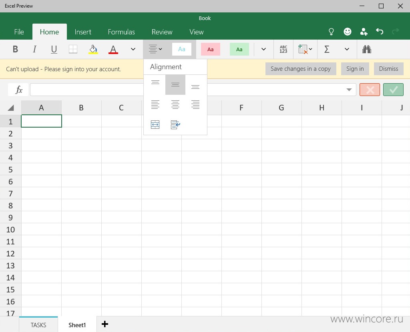Click the select-all corner triangle

11,108
